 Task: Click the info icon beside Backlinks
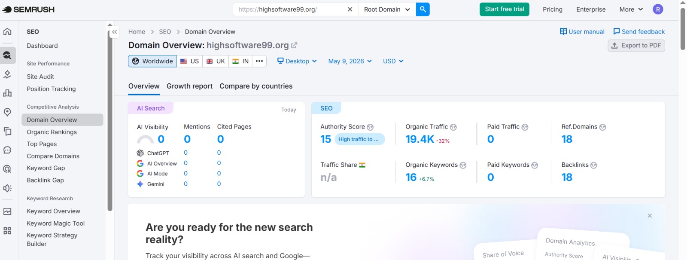coord(594,165)
